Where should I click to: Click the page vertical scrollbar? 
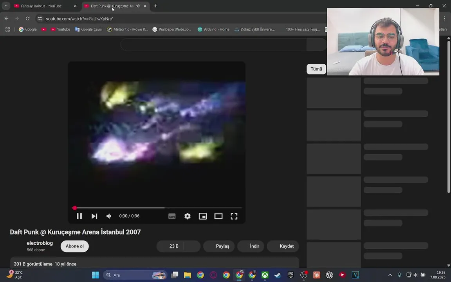[x=449, y=117]
